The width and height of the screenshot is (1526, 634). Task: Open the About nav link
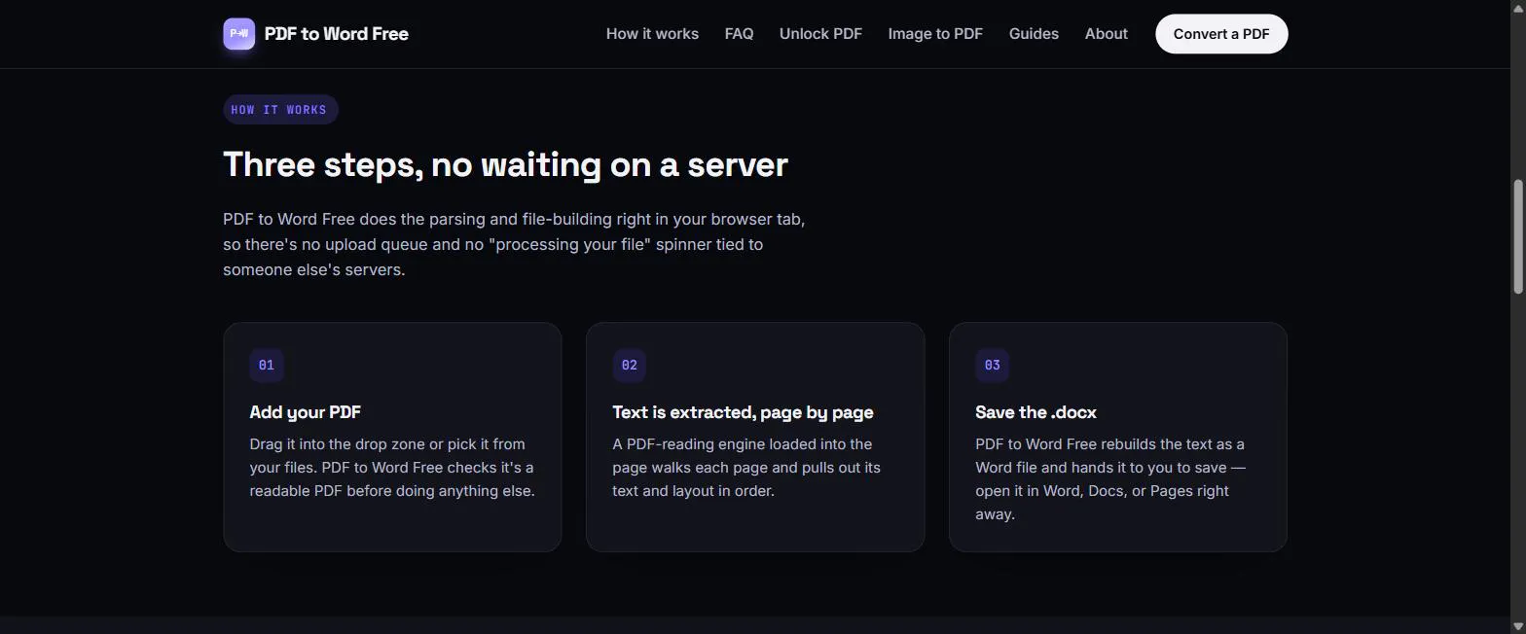[1107, 34]
